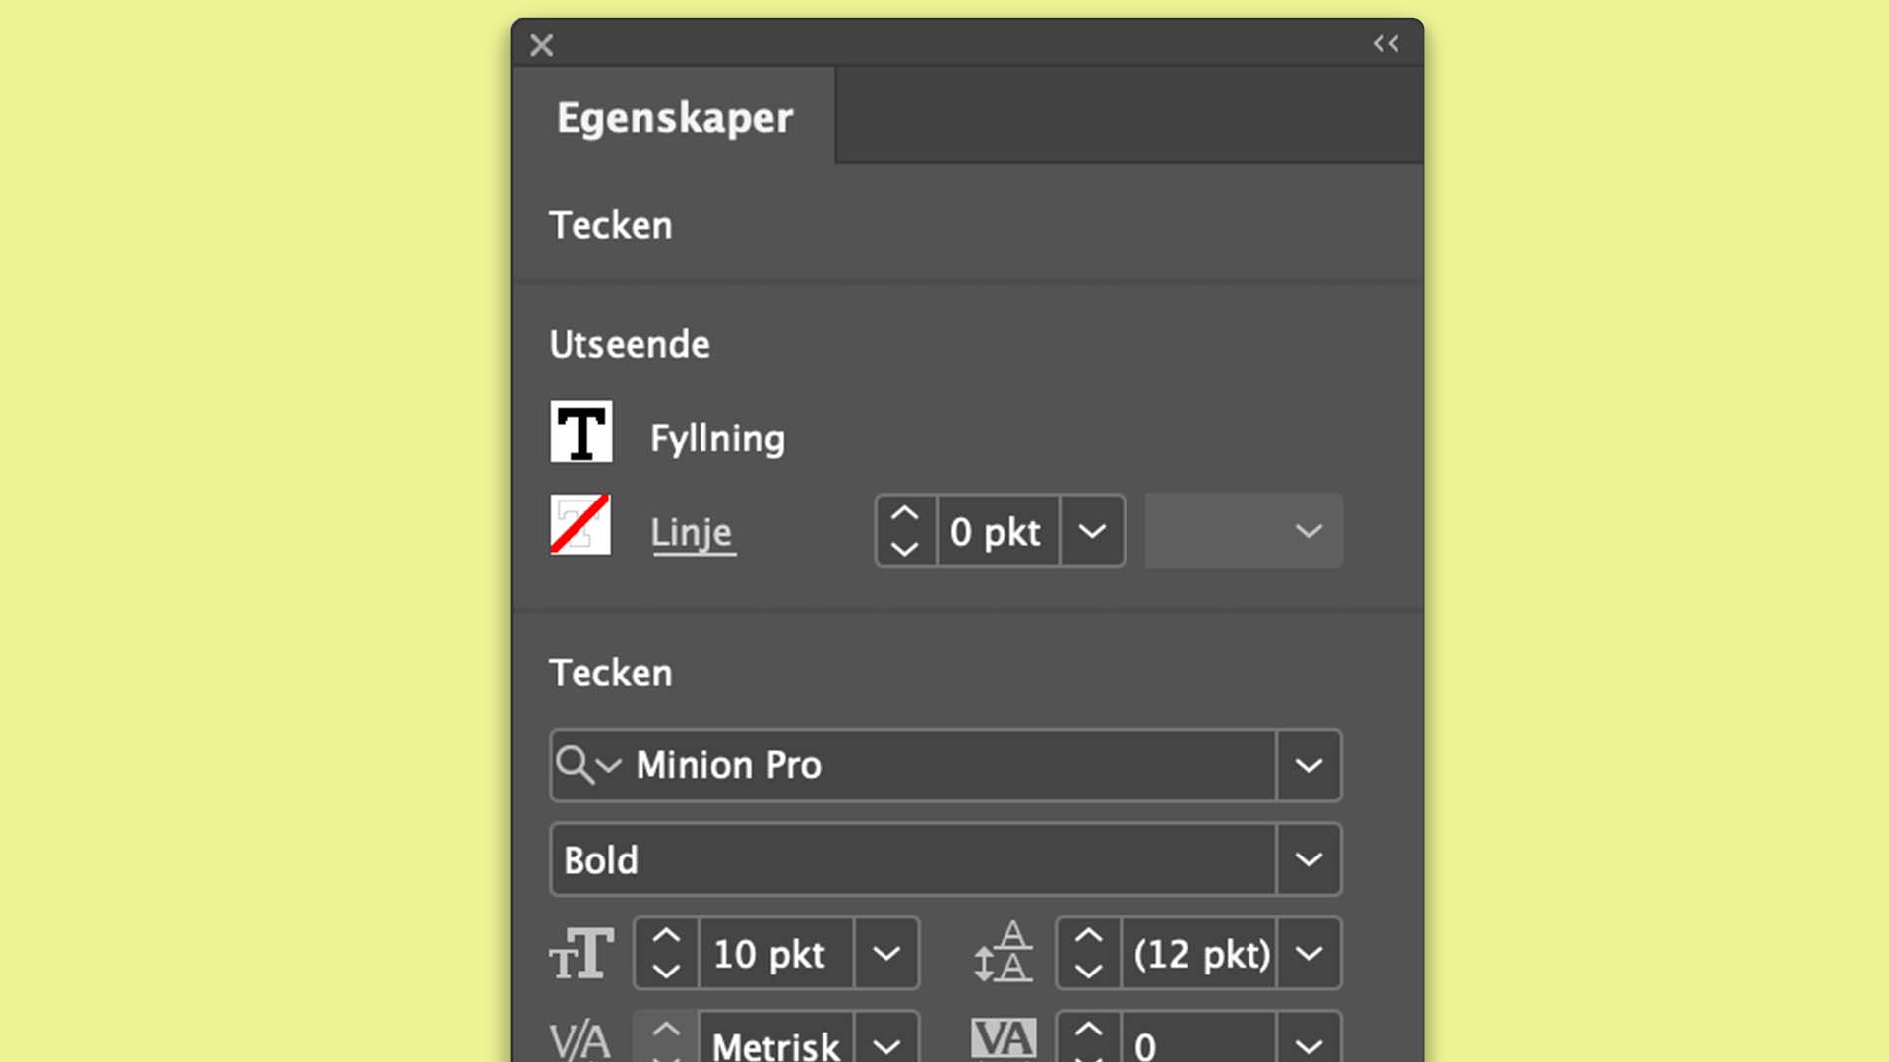The width and height of the screenshot is (1889, 1062).
Task: Click the leading stepper arrows
Action: click(x=1088, y=953)
